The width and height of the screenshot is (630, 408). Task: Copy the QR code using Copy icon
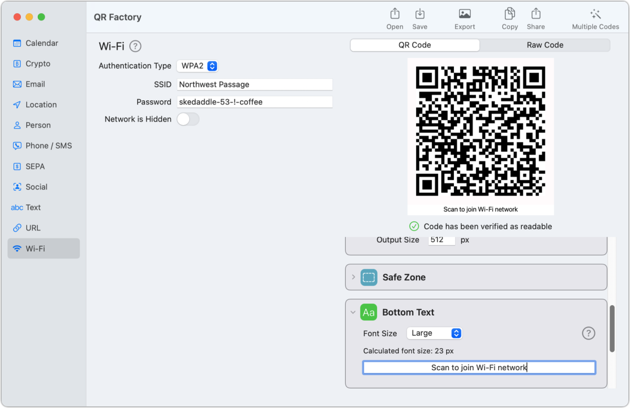click(x=510, y=14)
